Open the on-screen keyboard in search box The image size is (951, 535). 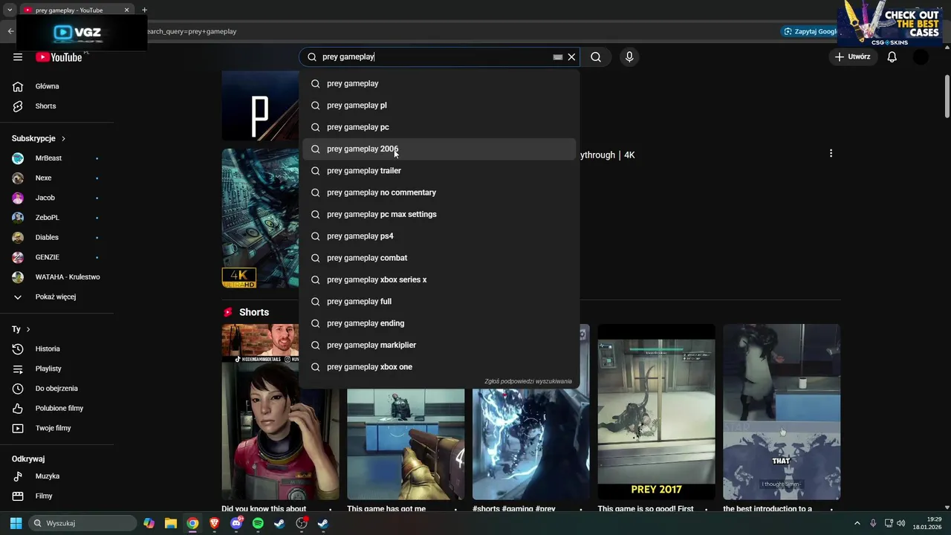(558, 57)
